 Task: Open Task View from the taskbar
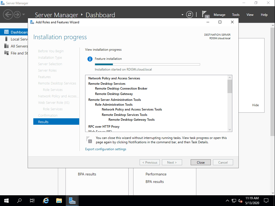click(32, 200)
